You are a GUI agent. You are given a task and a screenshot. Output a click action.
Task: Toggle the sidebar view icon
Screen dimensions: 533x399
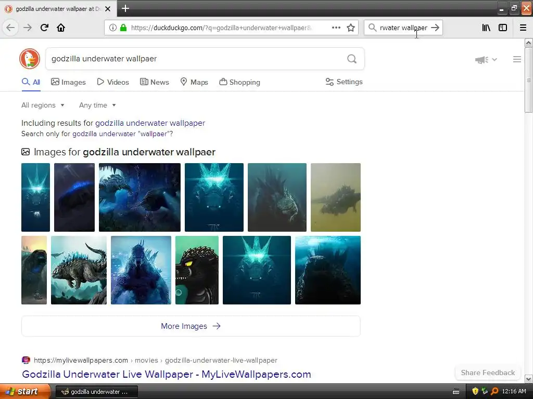pos(503,28)
